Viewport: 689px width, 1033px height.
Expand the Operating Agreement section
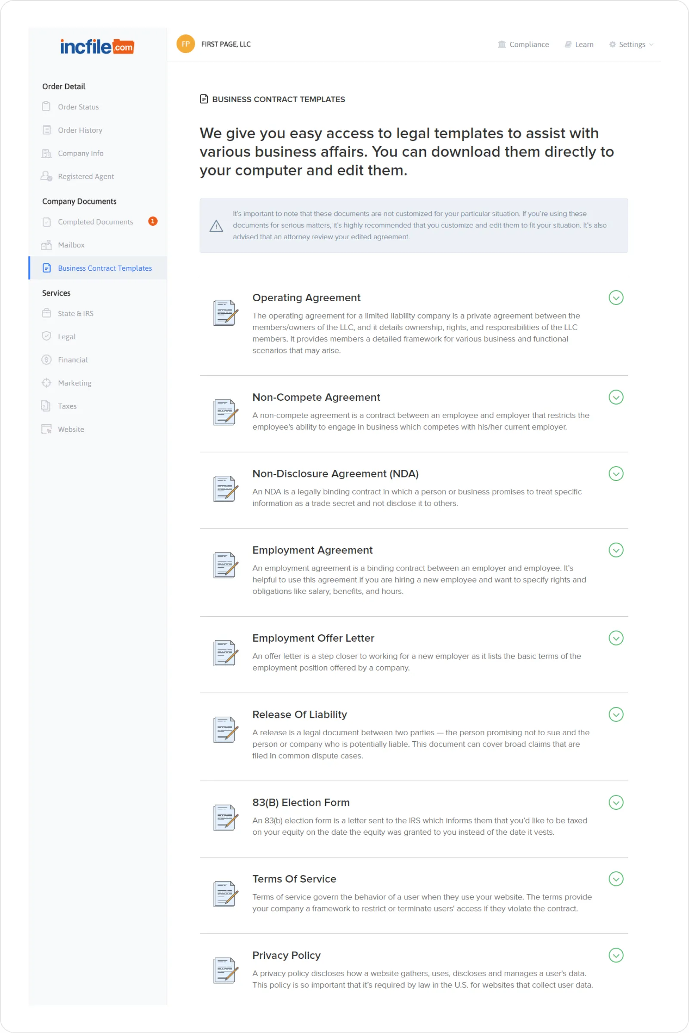tap(616, 298)
